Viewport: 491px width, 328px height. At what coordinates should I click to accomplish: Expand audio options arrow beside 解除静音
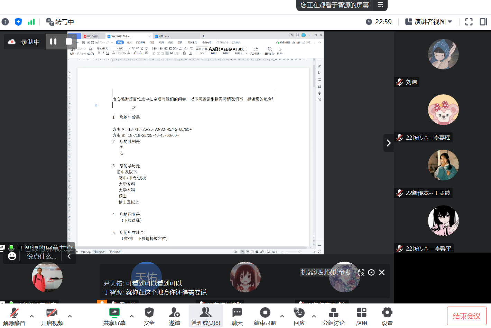[32, 316]
